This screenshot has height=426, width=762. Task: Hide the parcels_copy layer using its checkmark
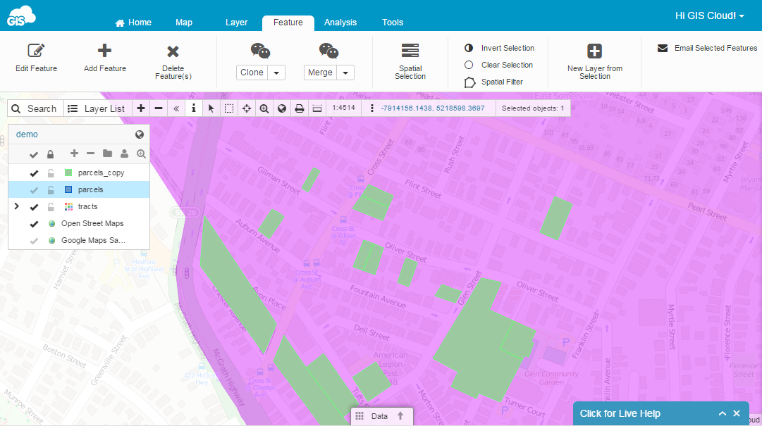[x=33, y=173]
